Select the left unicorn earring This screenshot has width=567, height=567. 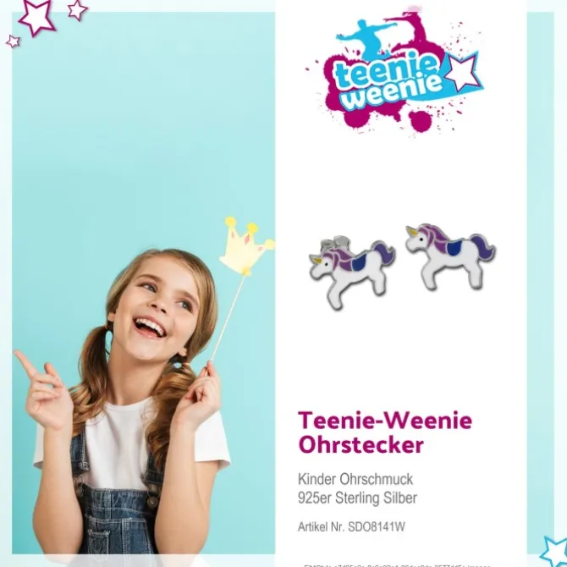(x=352, y=273)
